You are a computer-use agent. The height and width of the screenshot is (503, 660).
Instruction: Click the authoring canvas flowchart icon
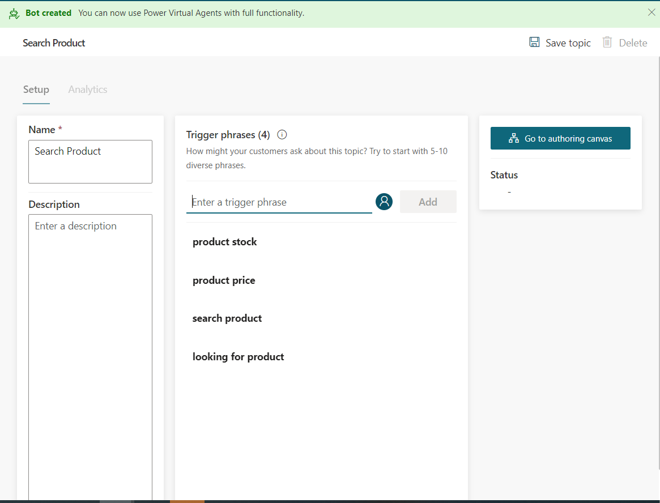514,138
